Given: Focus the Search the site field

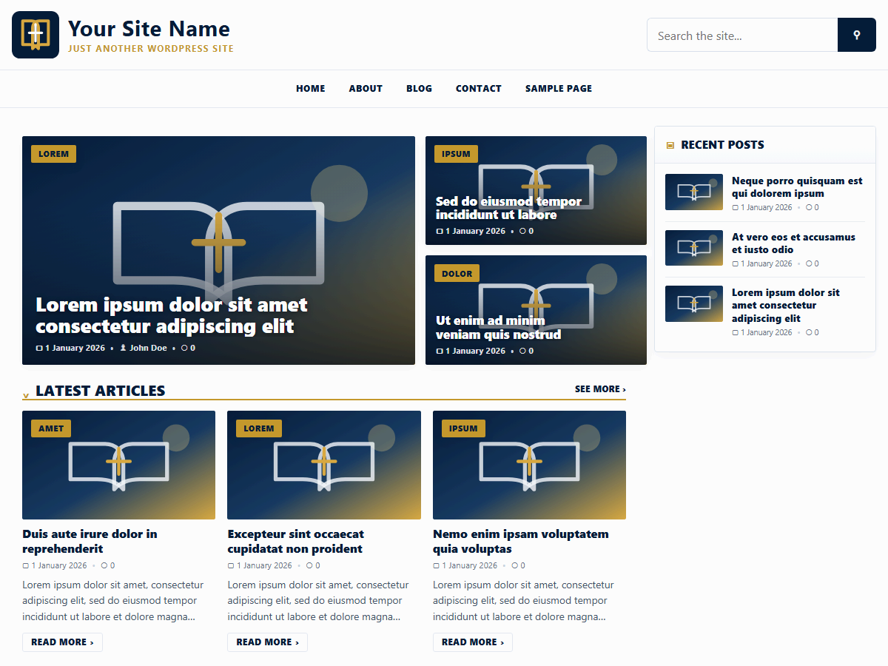Looking at the screenshot, I should click(x=742, y=35).
